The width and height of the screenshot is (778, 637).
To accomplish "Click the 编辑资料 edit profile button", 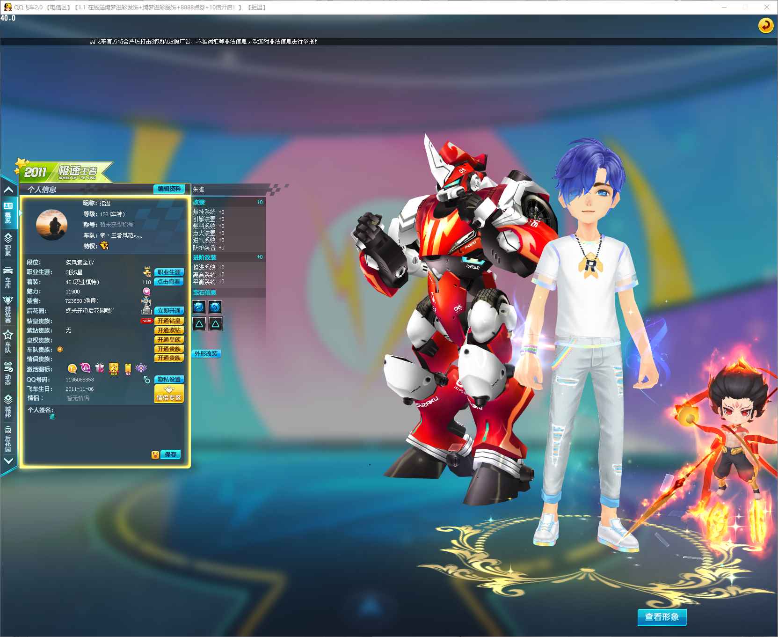I will coord(169,189).
